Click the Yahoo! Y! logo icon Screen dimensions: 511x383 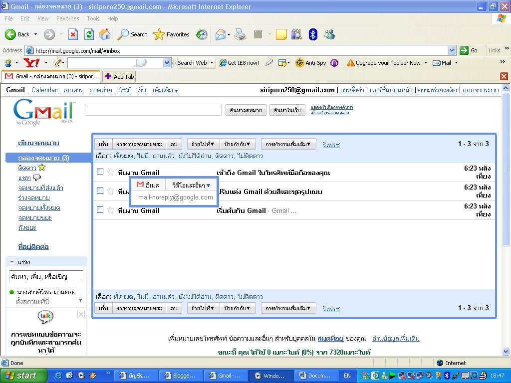(31, 62)
